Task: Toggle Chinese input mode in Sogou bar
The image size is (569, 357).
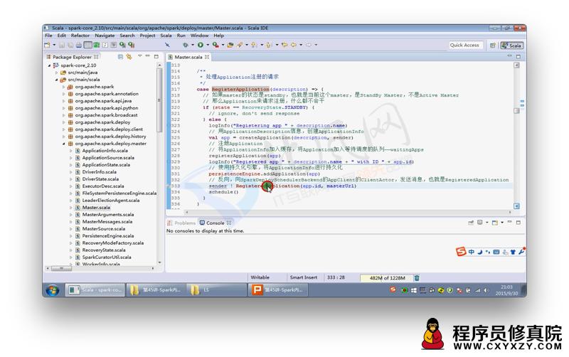Action: point(472,252)
